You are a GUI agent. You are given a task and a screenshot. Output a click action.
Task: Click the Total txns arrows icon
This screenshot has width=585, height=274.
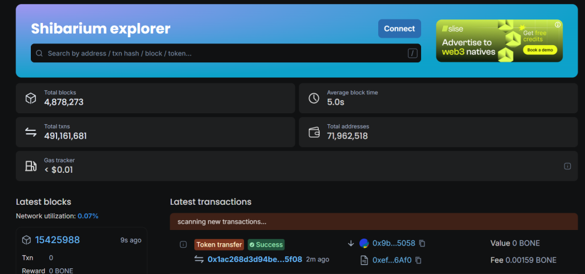[x=31, y=132]
